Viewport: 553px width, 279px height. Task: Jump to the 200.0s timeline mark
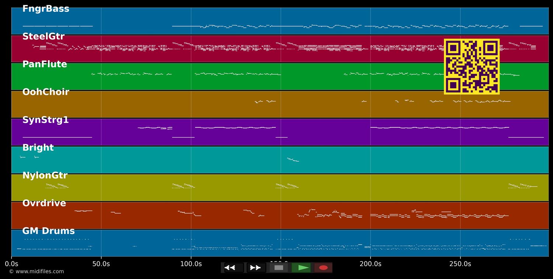[x=371, y=264]
